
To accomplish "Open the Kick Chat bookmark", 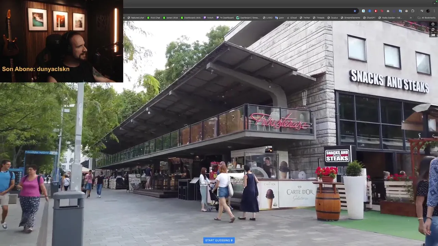I will click(154, 18).
